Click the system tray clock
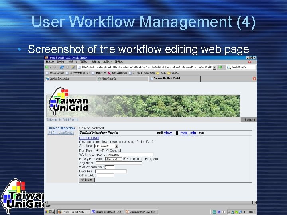287x215 pixels. tap(249, 212)
